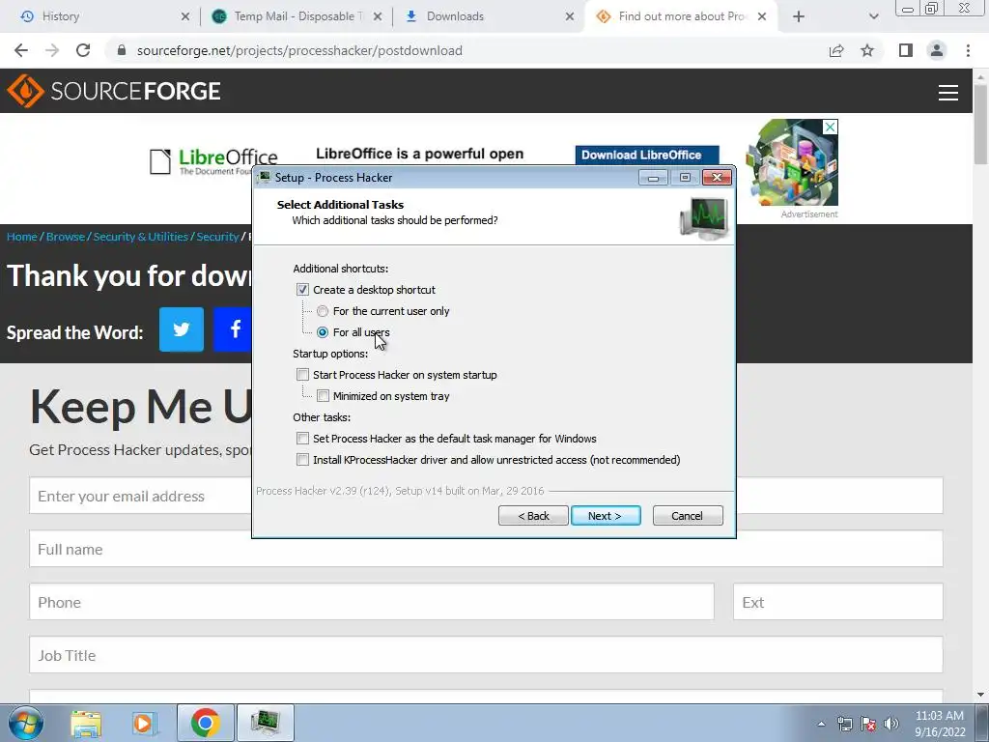Click the Process Hacker setup taskbar icon

pyautogui.click(x=265, y=723)
